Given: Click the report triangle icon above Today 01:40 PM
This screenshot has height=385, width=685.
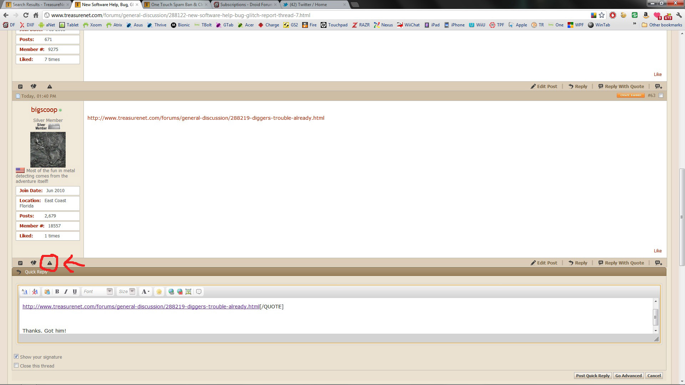Looking at the screenshot, I should (50, 87).
